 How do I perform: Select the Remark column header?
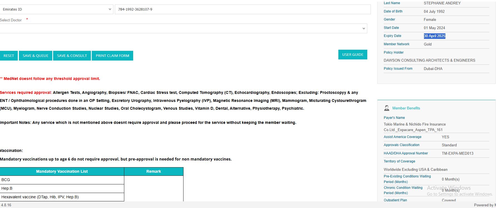click(x=154, y=172)
